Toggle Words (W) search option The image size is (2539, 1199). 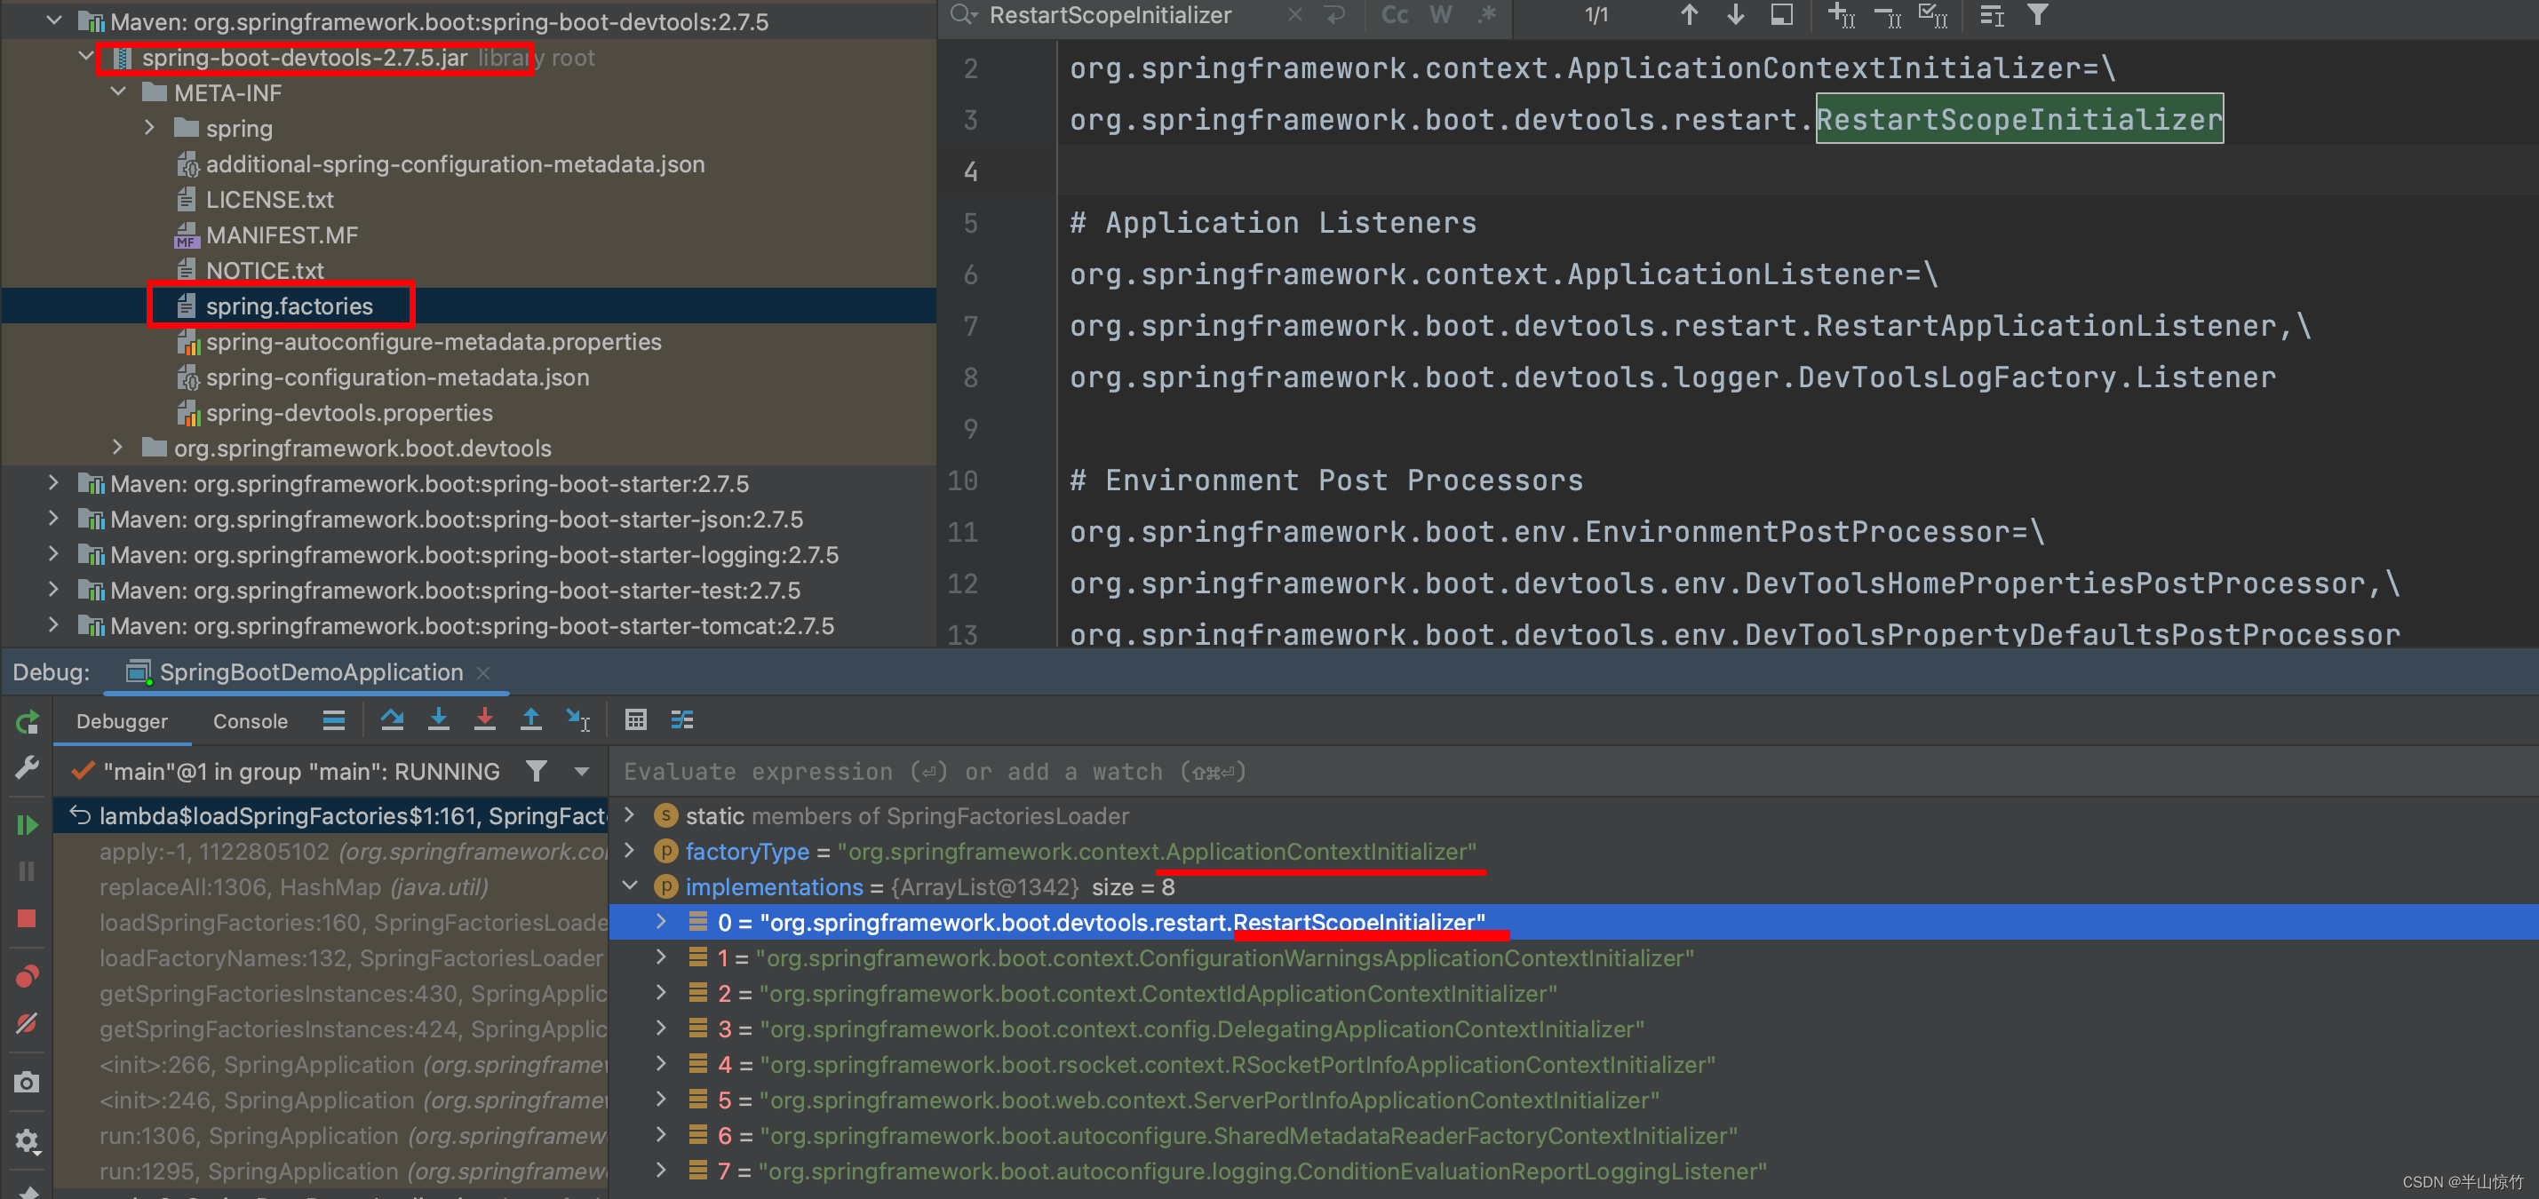pyautogui.click(x=1441, y=15)
